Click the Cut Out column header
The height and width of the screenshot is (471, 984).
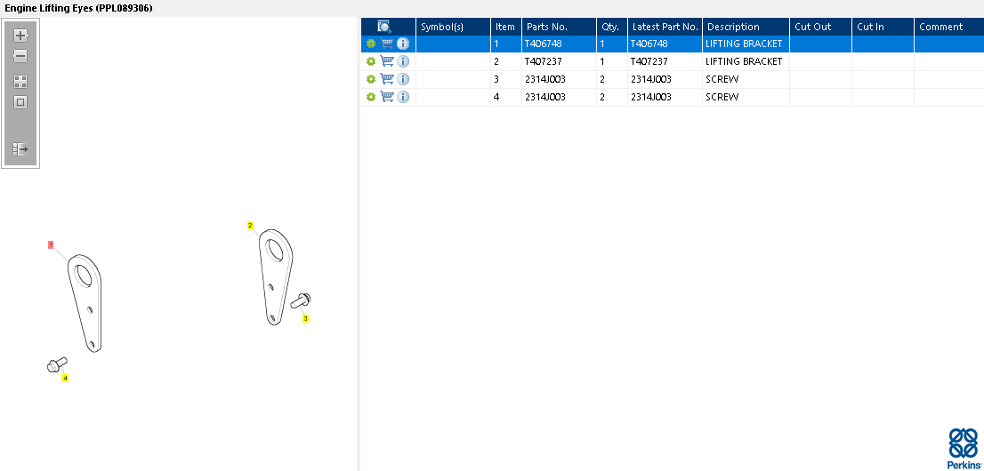pos(820,27)
